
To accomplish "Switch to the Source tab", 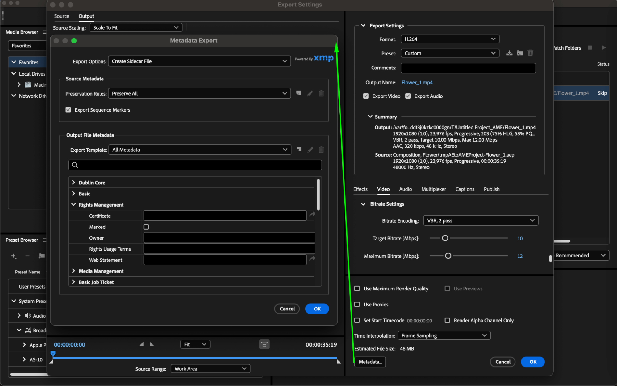I will point(61,16).
